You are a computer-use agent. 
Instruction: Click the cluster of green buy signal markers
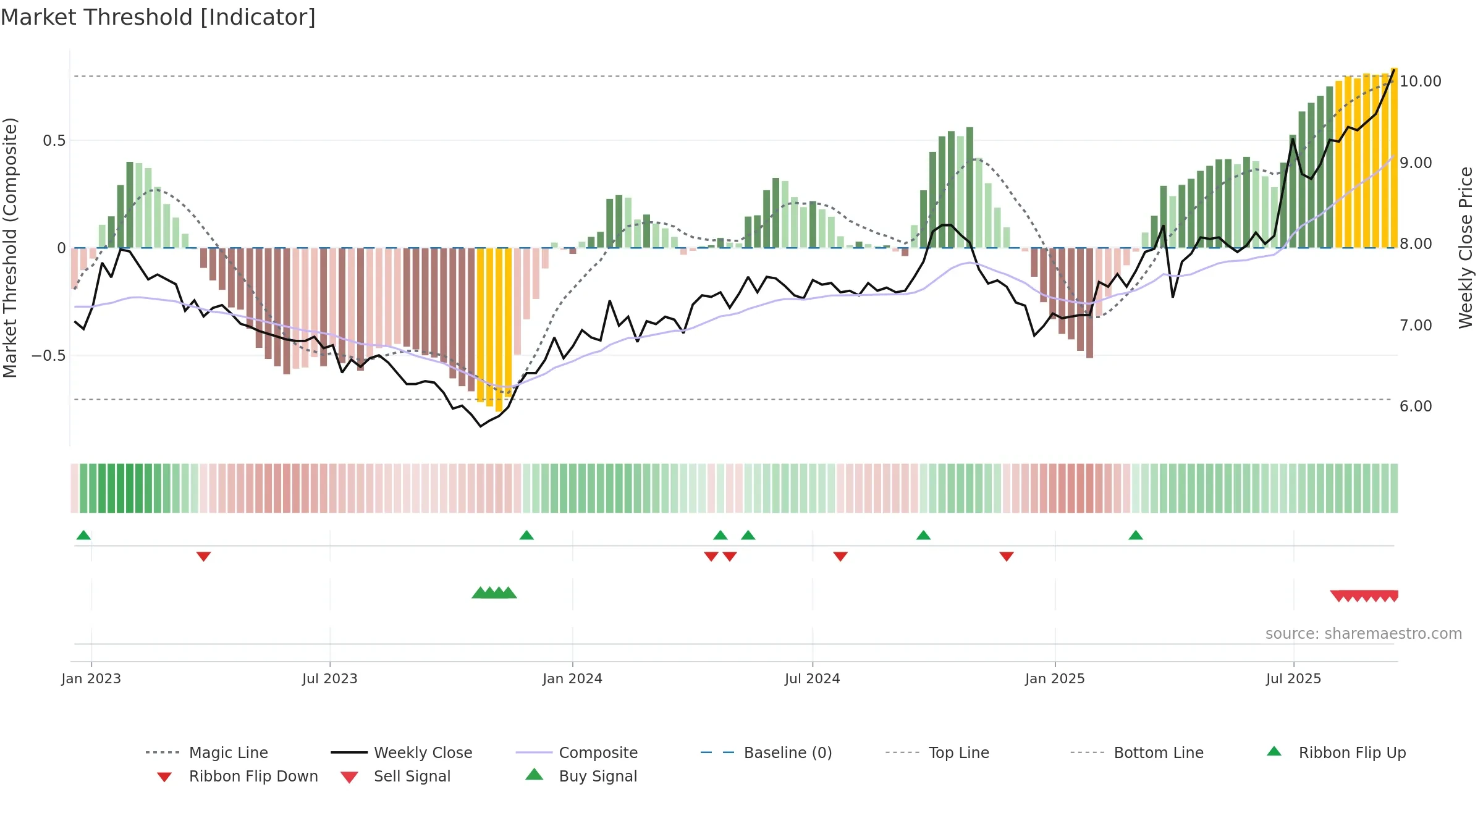tap(494, 592)
